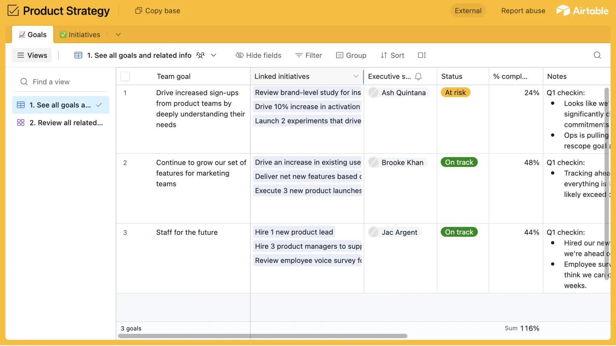This screenshot has height=346, width=616.
Task: Click the Notes column header
Action: pyautogui.click(x=577, y=77)
